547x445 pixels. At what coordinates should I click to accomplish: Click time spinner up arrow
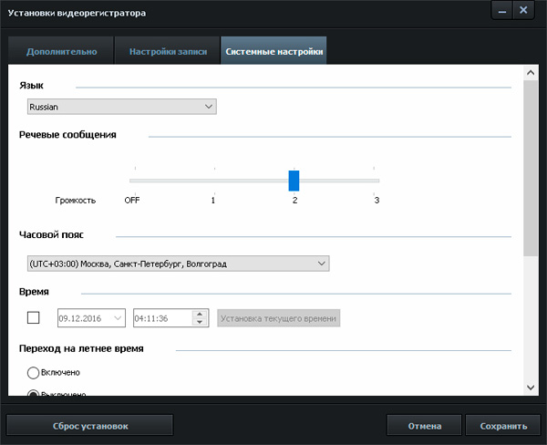click(199, 313)
